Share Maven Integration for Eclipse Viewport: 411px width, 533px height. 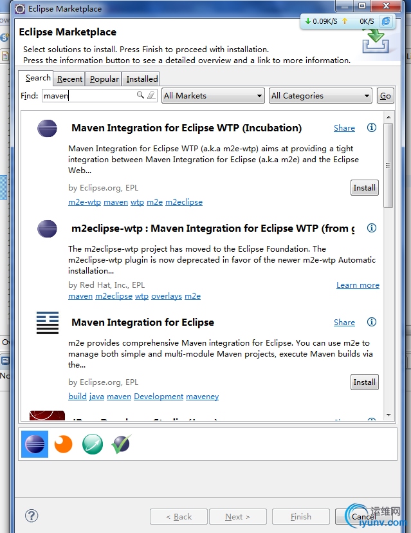344,323
